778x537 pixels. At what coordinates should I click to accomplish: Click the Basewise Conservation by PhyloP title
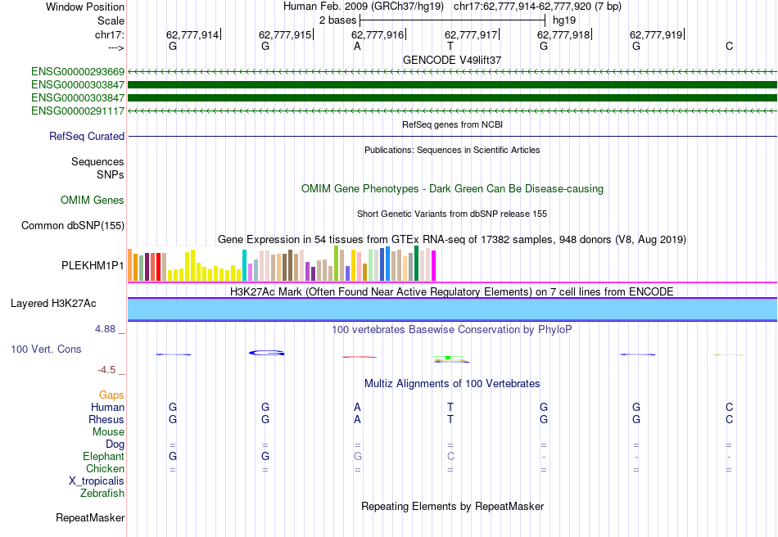451,330
